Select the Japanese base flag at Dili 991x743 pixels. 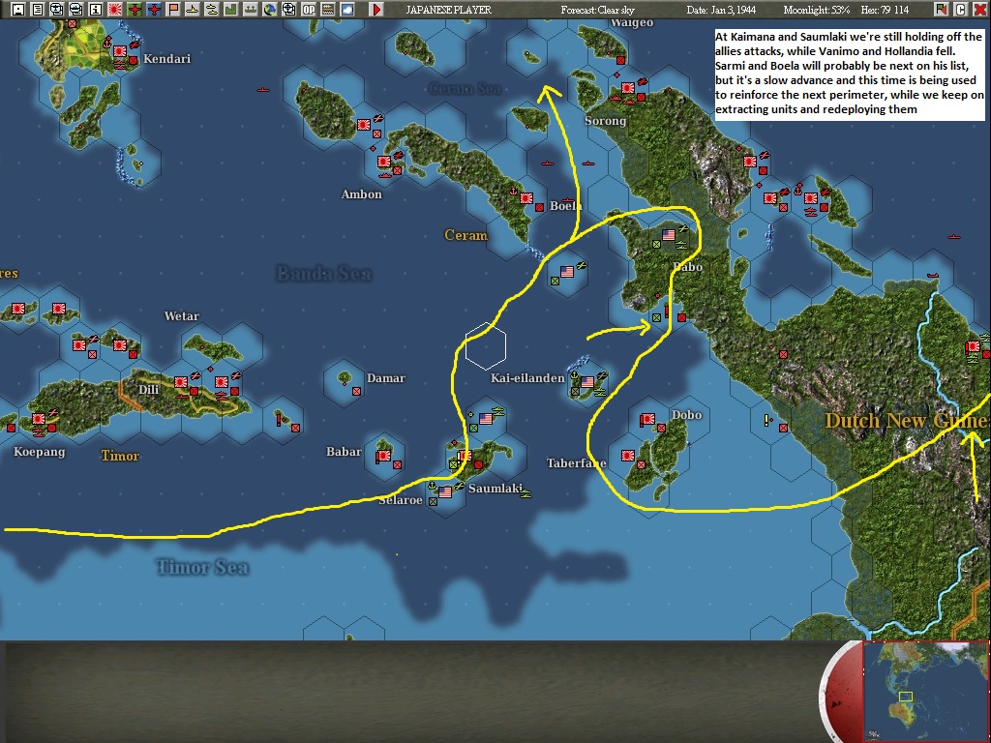tap(181, 381)
